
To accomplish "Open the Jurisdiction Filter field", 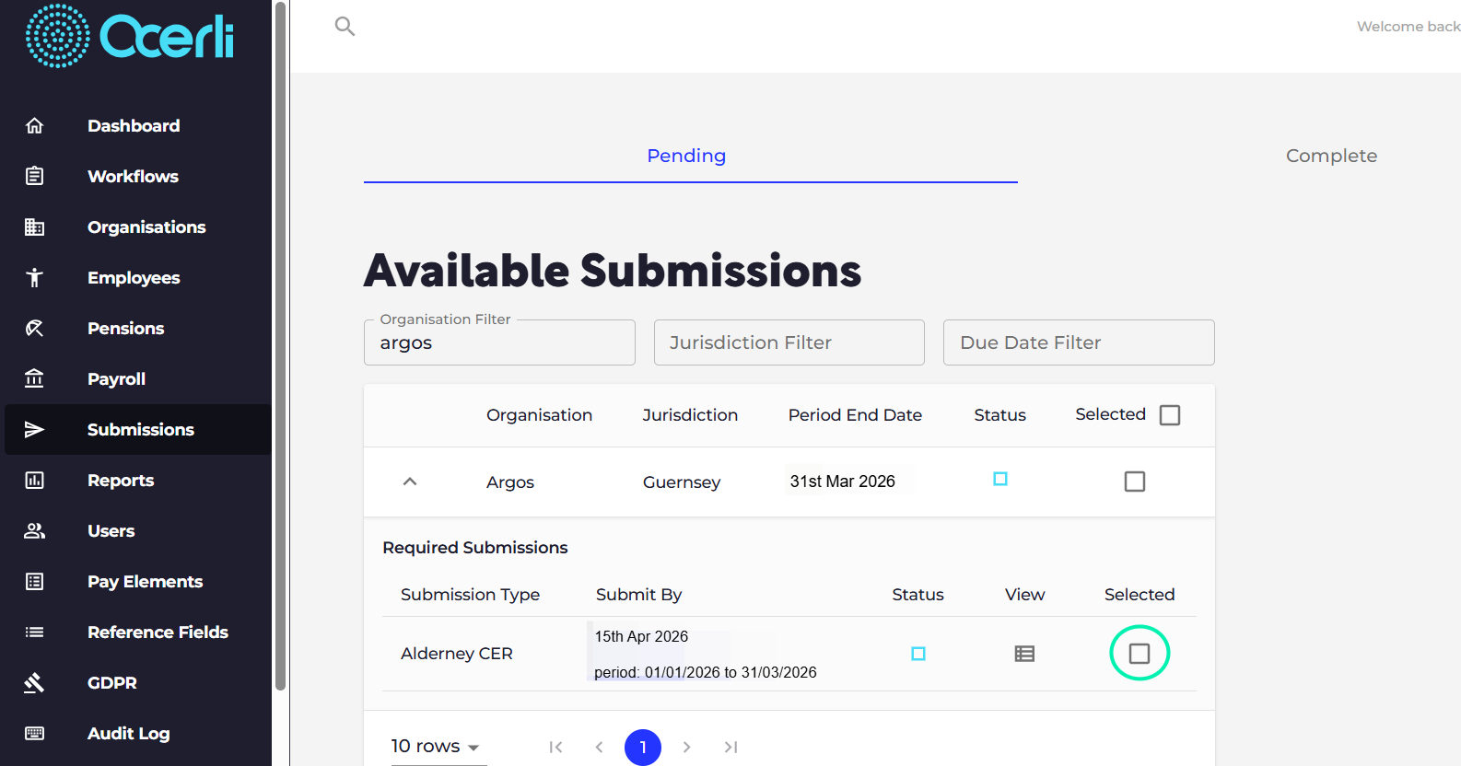I will click(x=789, y=342).
